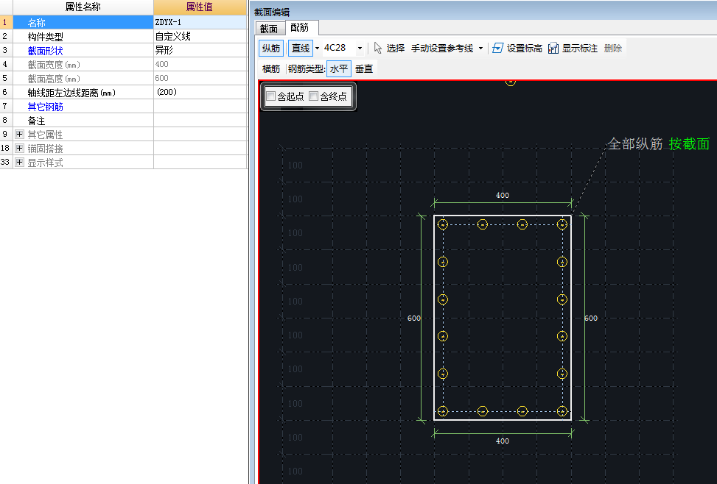
Task: Tick the 含终点 checkbox
Action: tap(314, 96)
